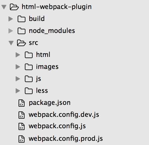Viewport: 149px width, 145px height.
Task: Collapse the html-webpack-plugin root folder arrow
Action: 4,7
